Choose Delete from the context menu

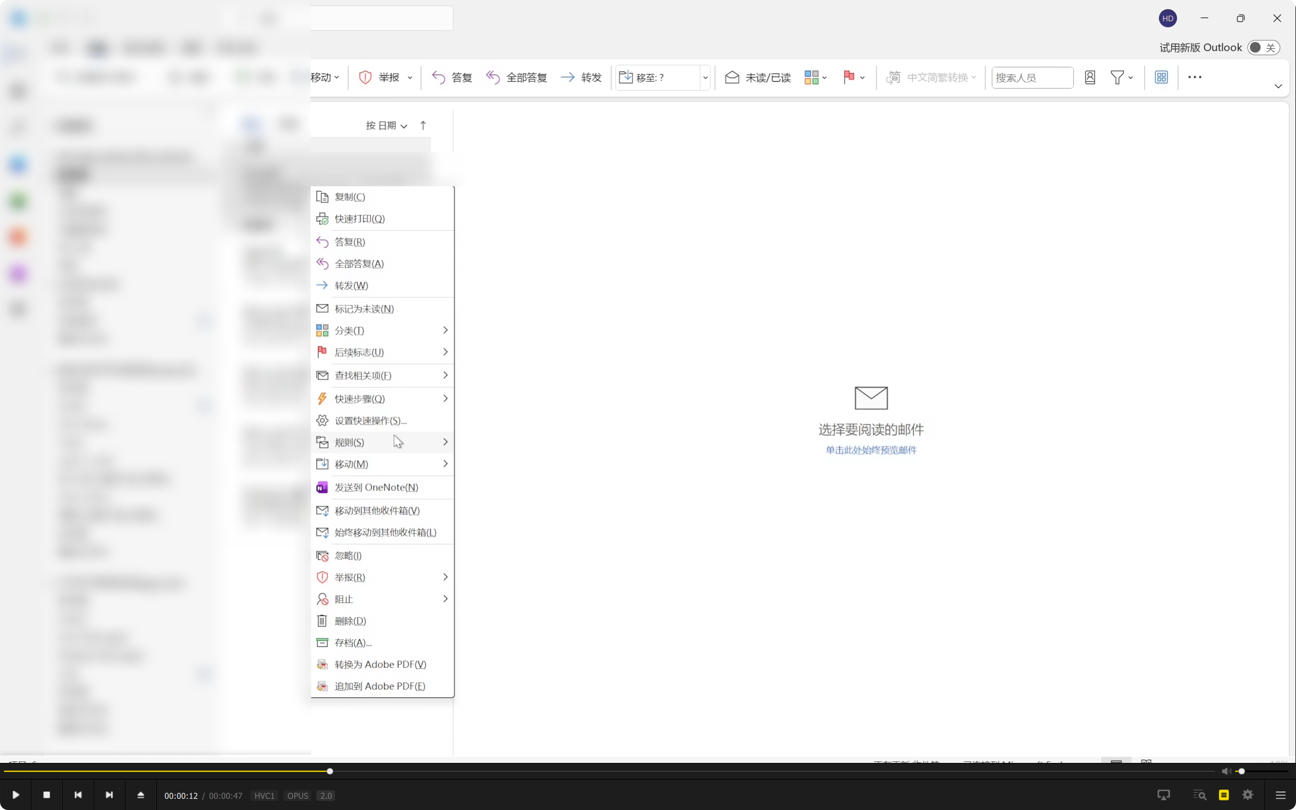[x=350, y=621]
